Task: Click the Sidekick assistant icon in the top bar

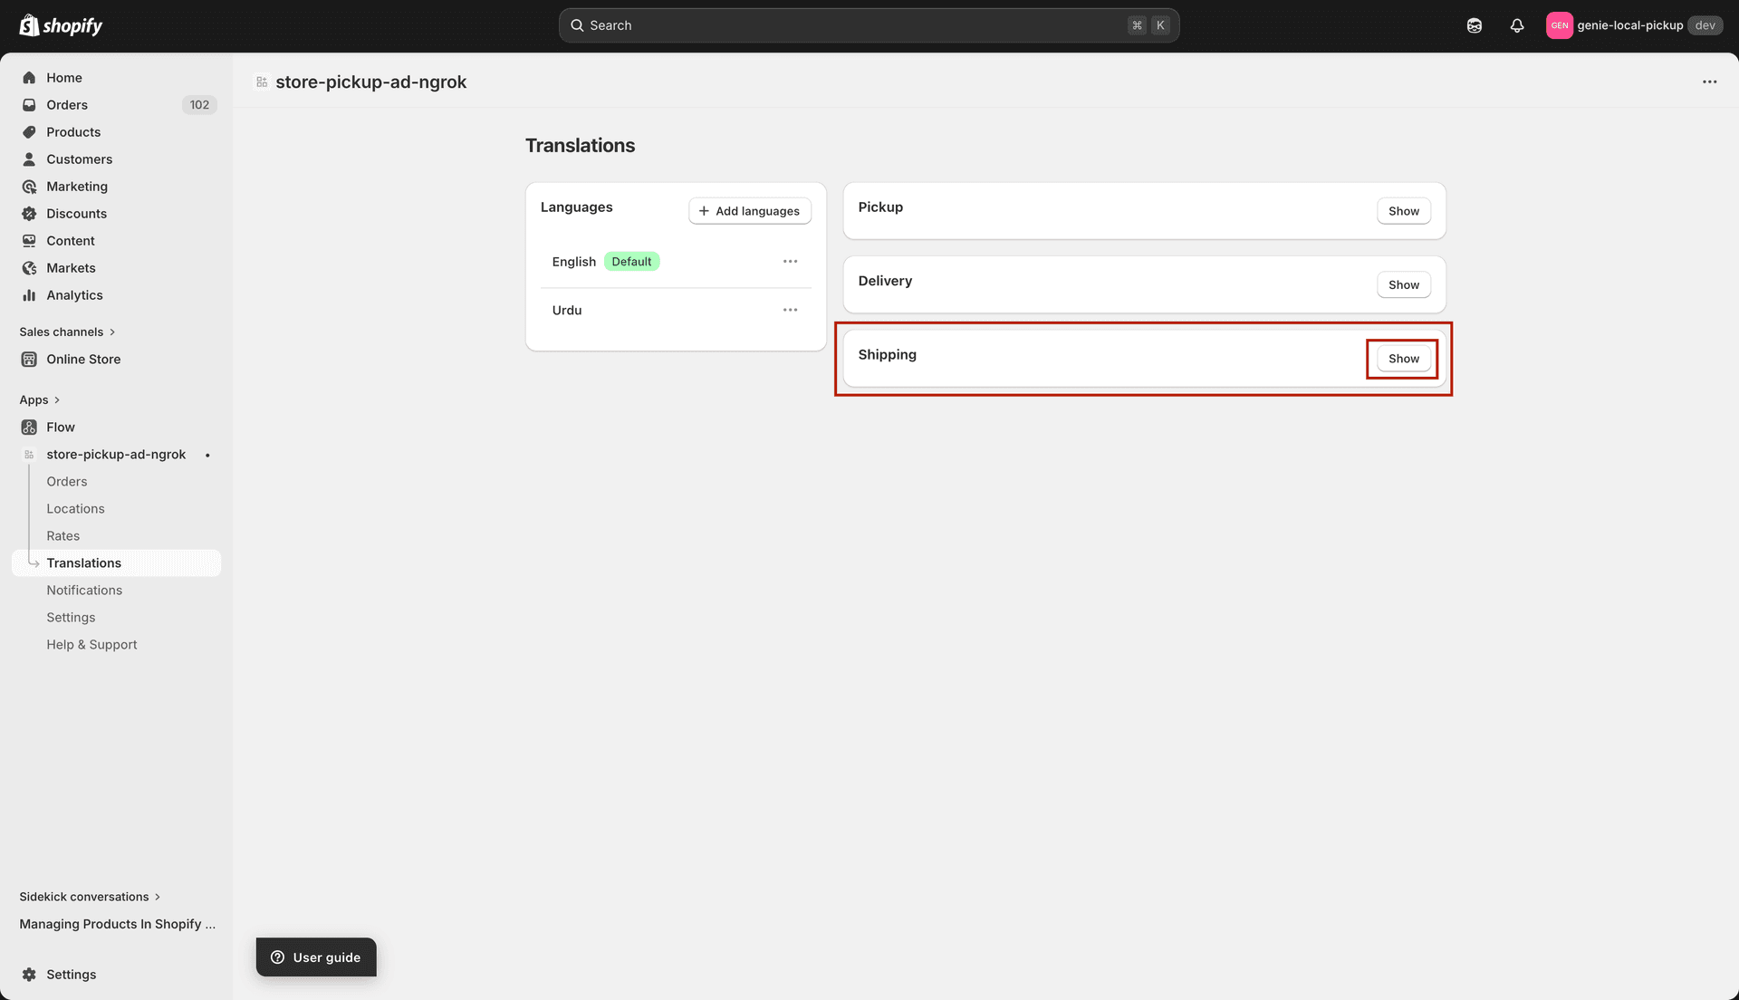Action: 1474,24
